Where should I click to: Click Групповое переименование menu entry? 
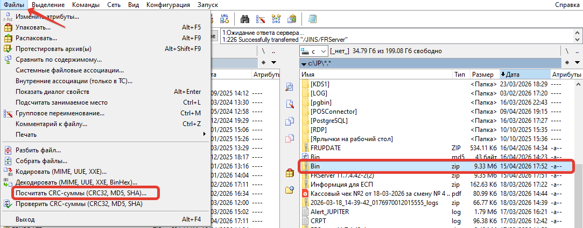pos(60,113)
